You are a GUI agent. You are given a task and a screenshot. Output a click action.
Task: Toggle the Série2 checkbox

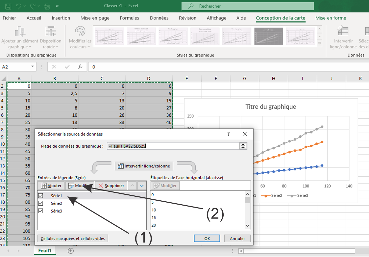click(x=41, y=203)
